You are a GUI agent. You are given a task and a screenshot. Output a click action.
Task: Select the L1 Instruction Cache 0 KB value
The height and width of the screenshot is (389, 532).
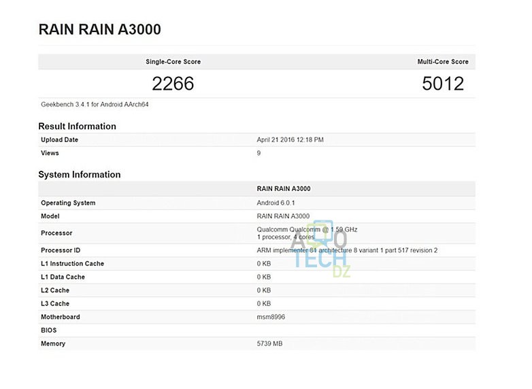264,263
